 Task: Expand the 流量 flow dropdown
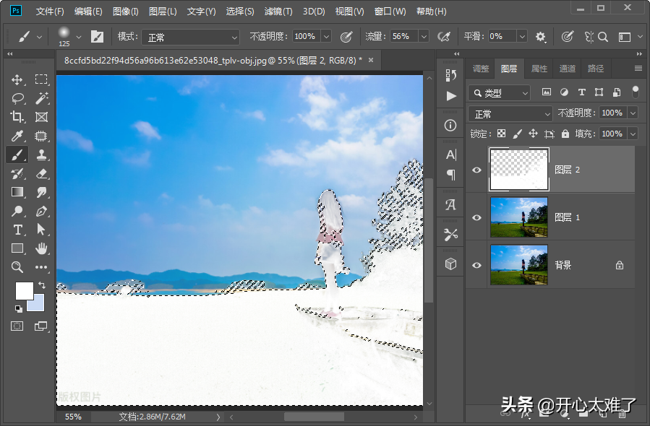click(424, 36)
